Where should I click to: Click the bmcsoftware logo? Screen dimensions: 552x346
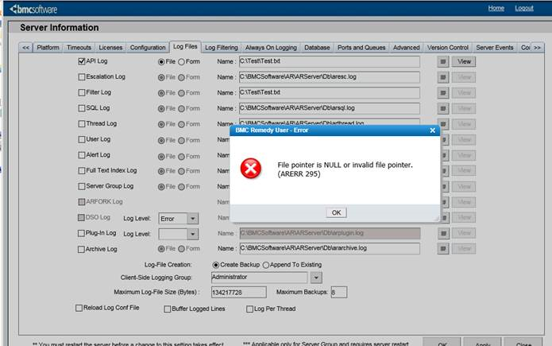[33, 9]
